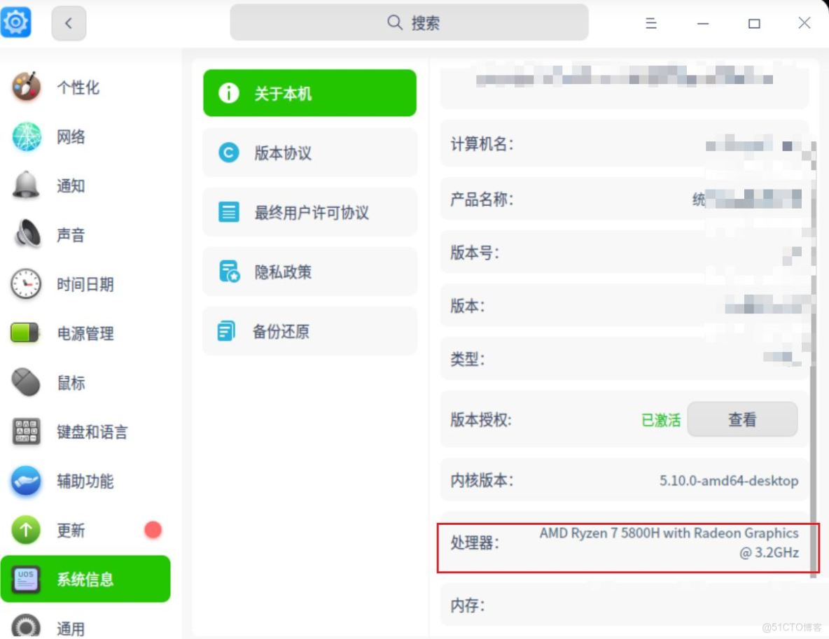
Task: Open the 版本协议 (Version Agreement) page
Action: click(x=309, y=153)
